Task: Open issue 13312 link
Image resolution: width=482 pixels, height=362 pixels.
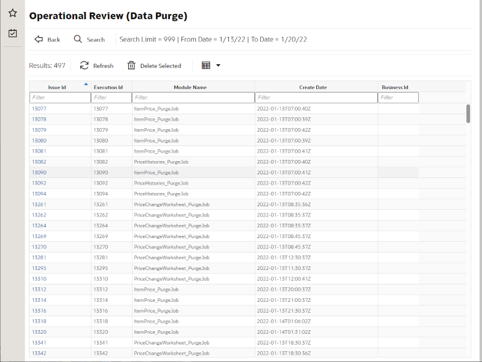Action: coord(39,290)
